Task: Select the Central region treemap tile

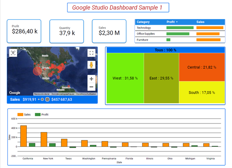Action: tap(202, 67)
